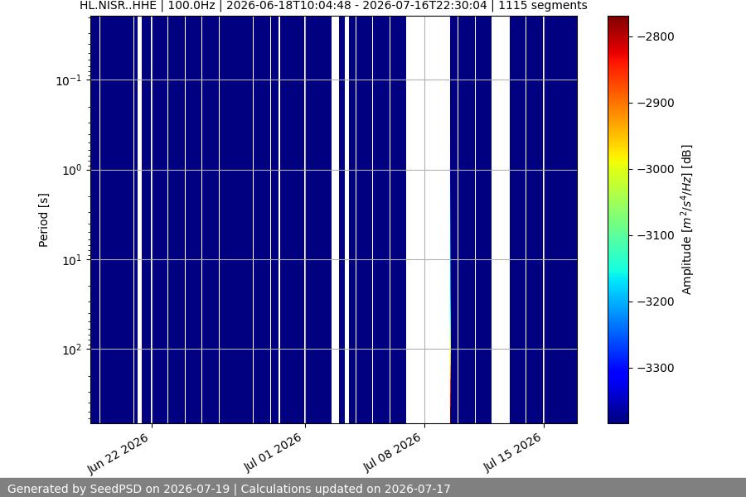746x497 pixels.
Task: Click the -2800 colorbar tick value
Action: pos(655,36)
